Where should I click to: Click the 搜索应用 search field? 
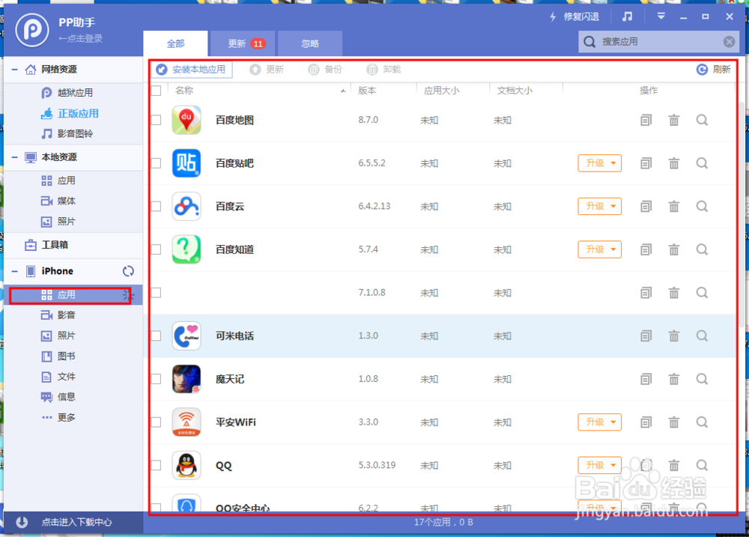[x=658, y=41]
